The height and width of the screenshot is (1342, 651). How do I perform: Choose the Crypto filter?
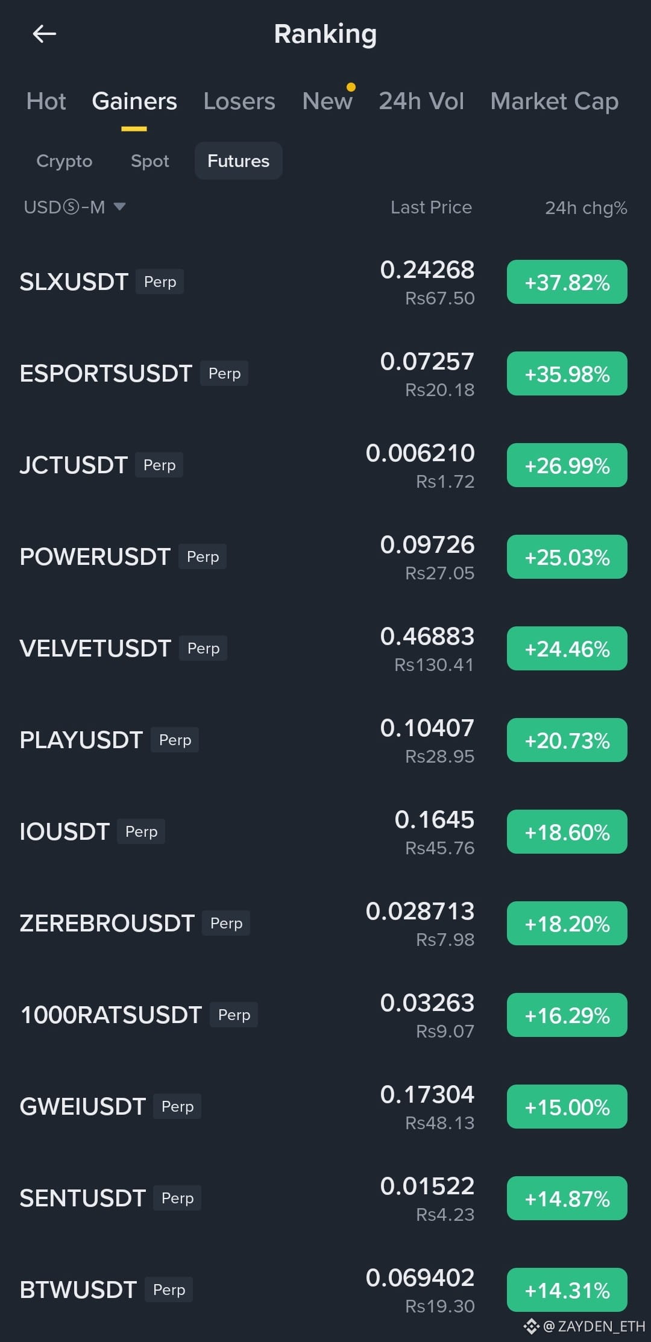[64, 161]
